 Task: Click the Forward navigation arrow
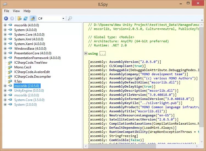12,18
